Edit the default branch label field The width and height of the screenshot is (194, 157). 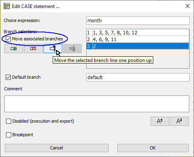(138, 77)
